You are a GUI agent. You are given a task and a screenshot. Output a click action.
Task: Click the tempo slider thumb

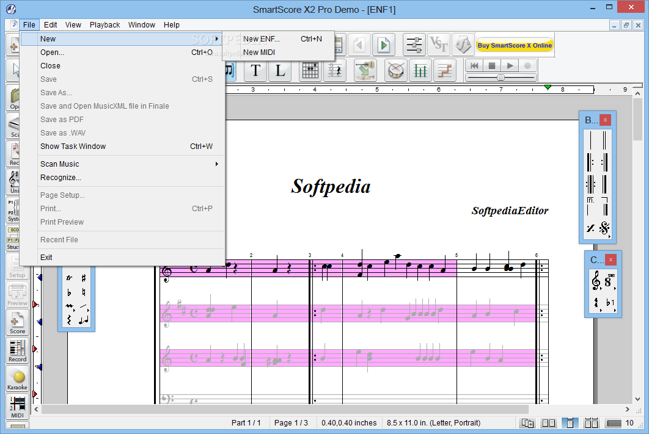pyautogui.click(x=501, y=78)
